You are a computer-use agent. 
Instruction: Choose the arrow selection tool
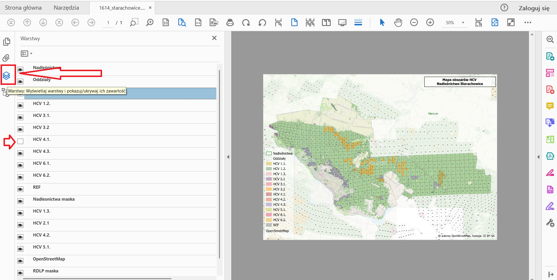pos(382,22)
